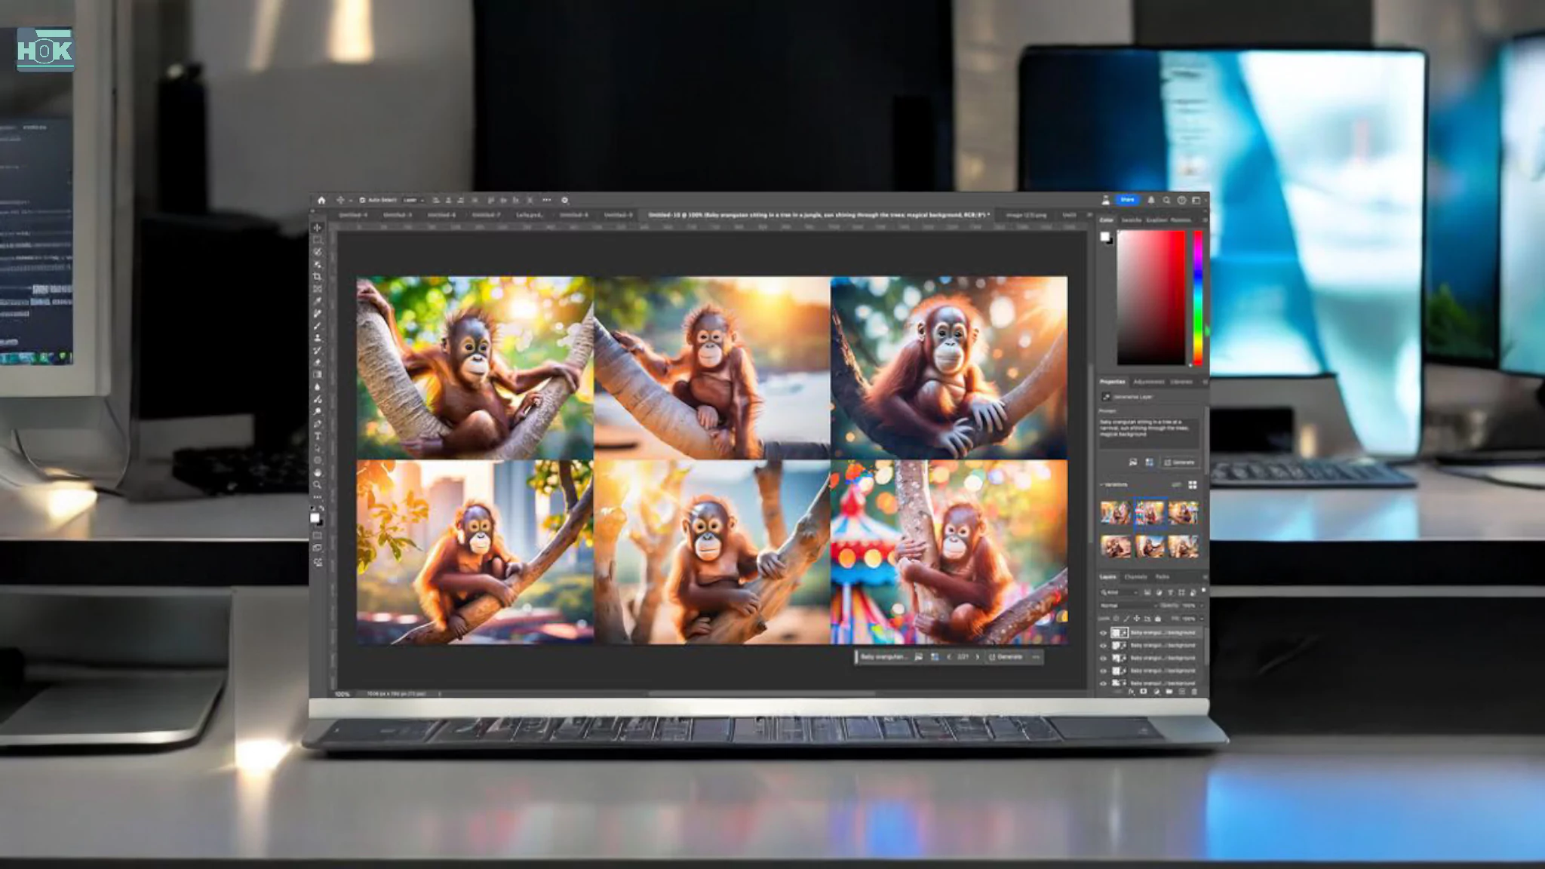Select the Frame tool
Screen dimensions: 1545x869
click(x=317, y=289)
